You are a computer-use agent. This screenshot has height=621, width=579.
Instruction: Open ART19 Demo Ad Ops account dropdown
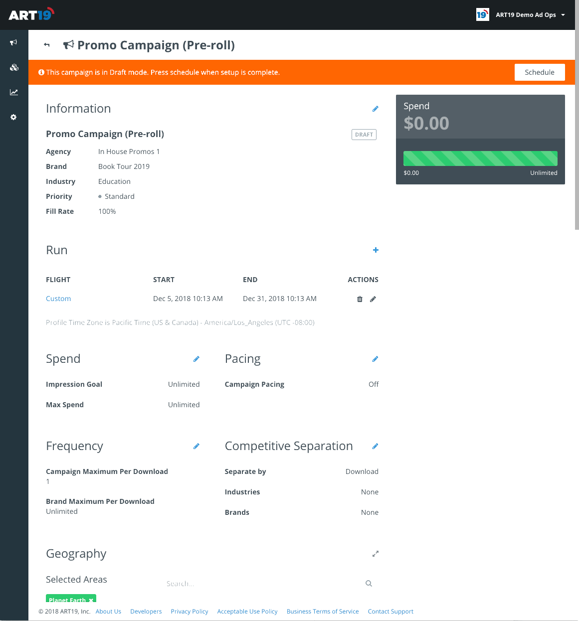pyautogui.click(x=521, y=15)
